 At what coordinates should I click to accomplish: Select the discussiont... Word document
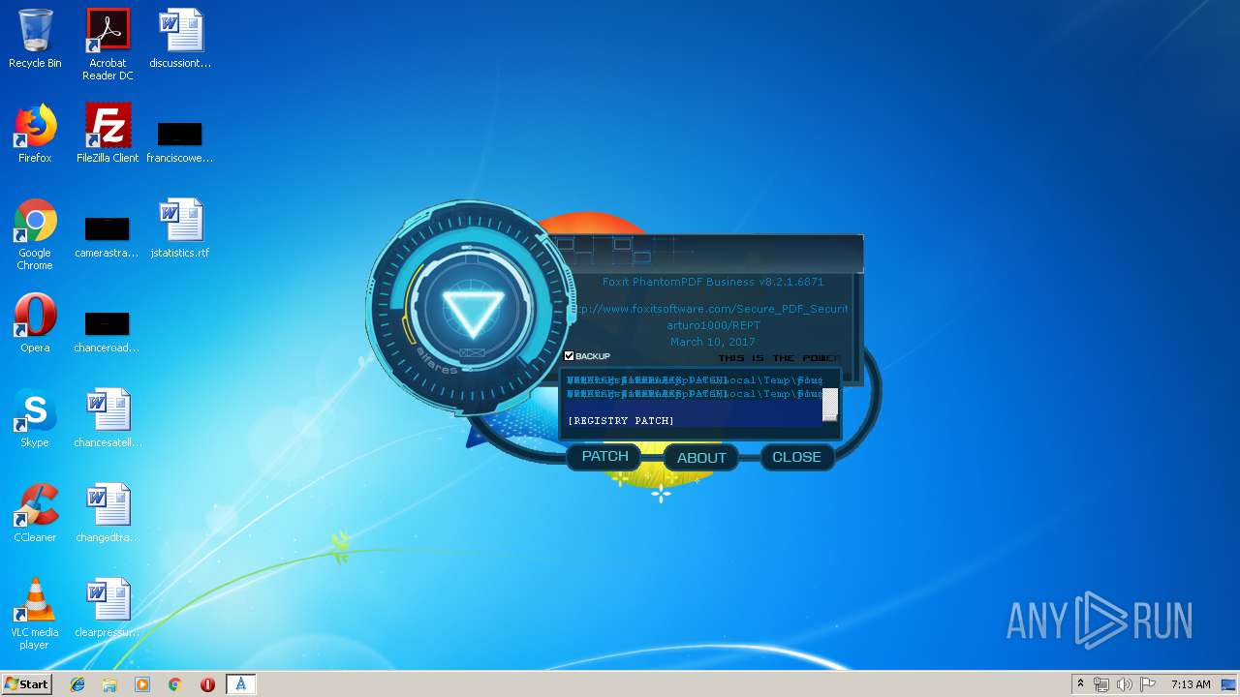[180, 39]
